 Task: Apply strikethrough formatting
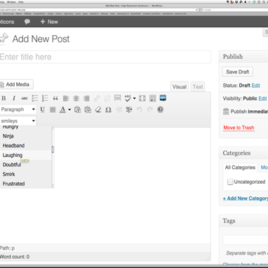25,98
